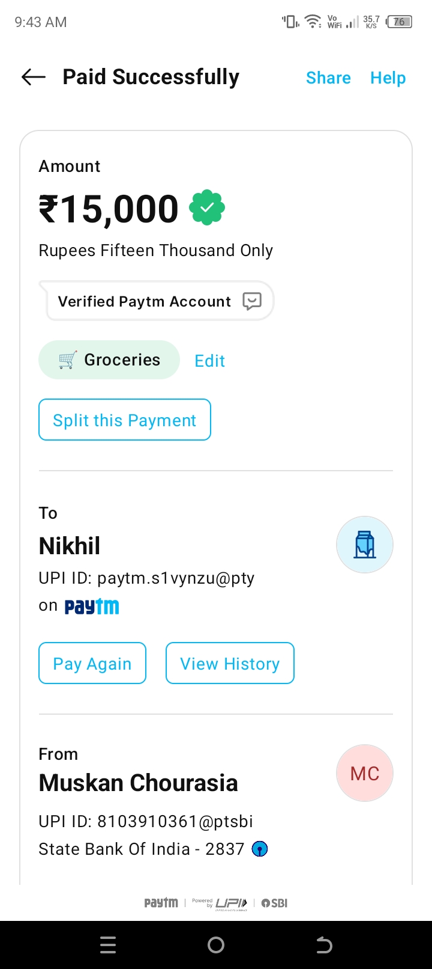Open the Help link
The width and height of the screenshot is (432, 969).
[x=388, y=78]
